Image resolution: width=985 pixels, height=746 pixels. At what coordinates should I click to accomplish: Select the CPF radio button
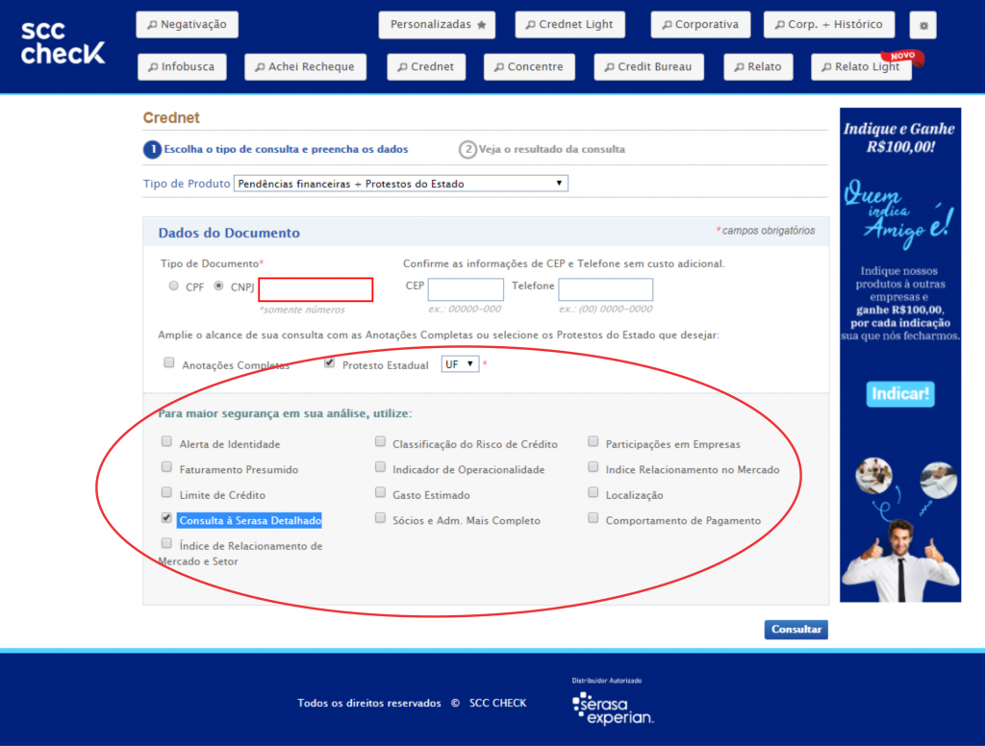tap(173, 286)
